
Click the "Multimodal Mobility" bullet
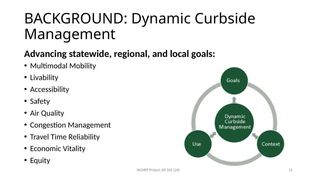pyautogui.click(x=63, y=66)
